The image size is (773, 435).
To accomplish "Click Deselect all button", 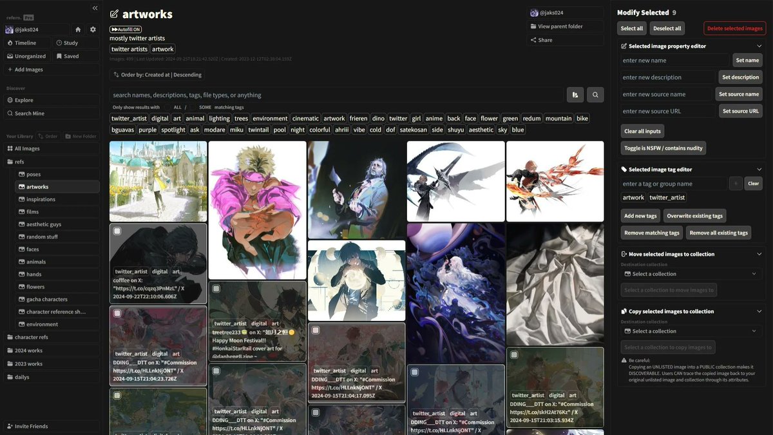I will coord(667,28).
